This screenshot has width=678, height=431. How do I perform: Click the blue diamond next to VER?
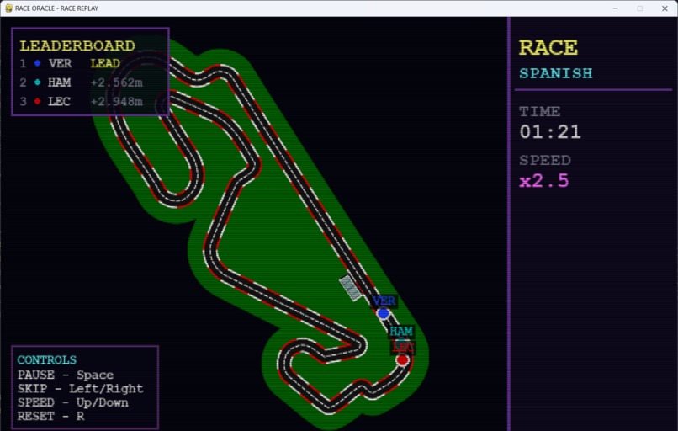click(38, 63)
